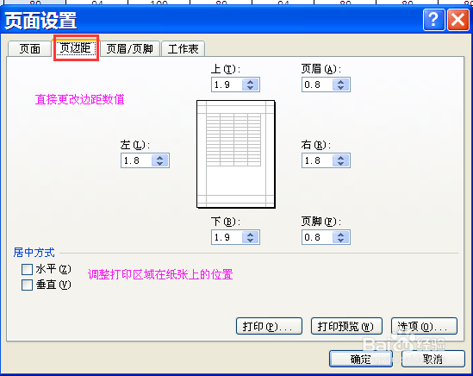The width and height of the screenshot is (473, 376).
Task: Switch to the 工作表 tab
Action: [x=184, y=48]
